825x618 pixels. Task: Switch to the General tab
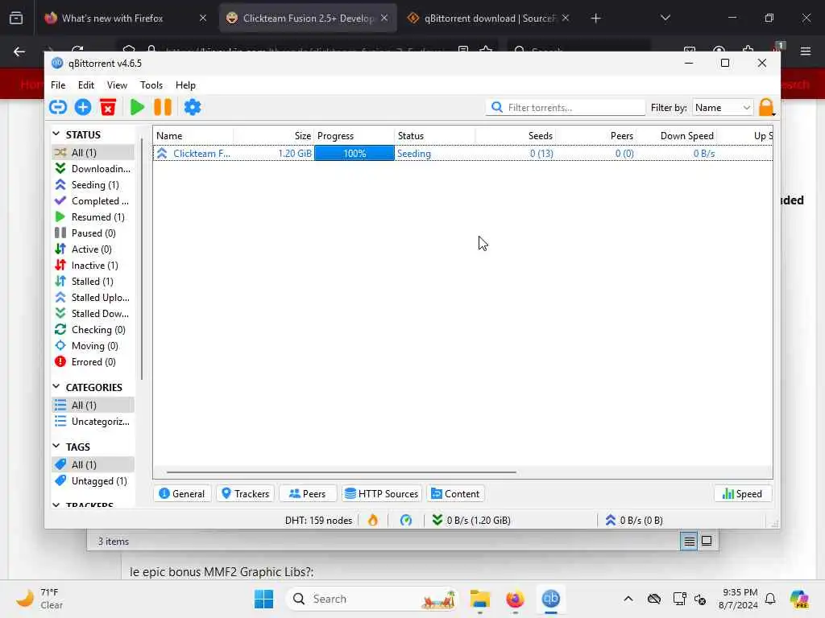pyautogui.click(x=182, y=494)
